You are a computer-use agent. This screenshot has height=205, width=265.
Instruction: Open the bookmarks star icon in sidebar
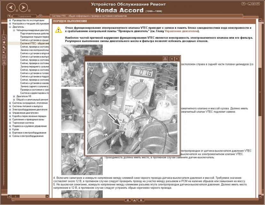(4, 42)
